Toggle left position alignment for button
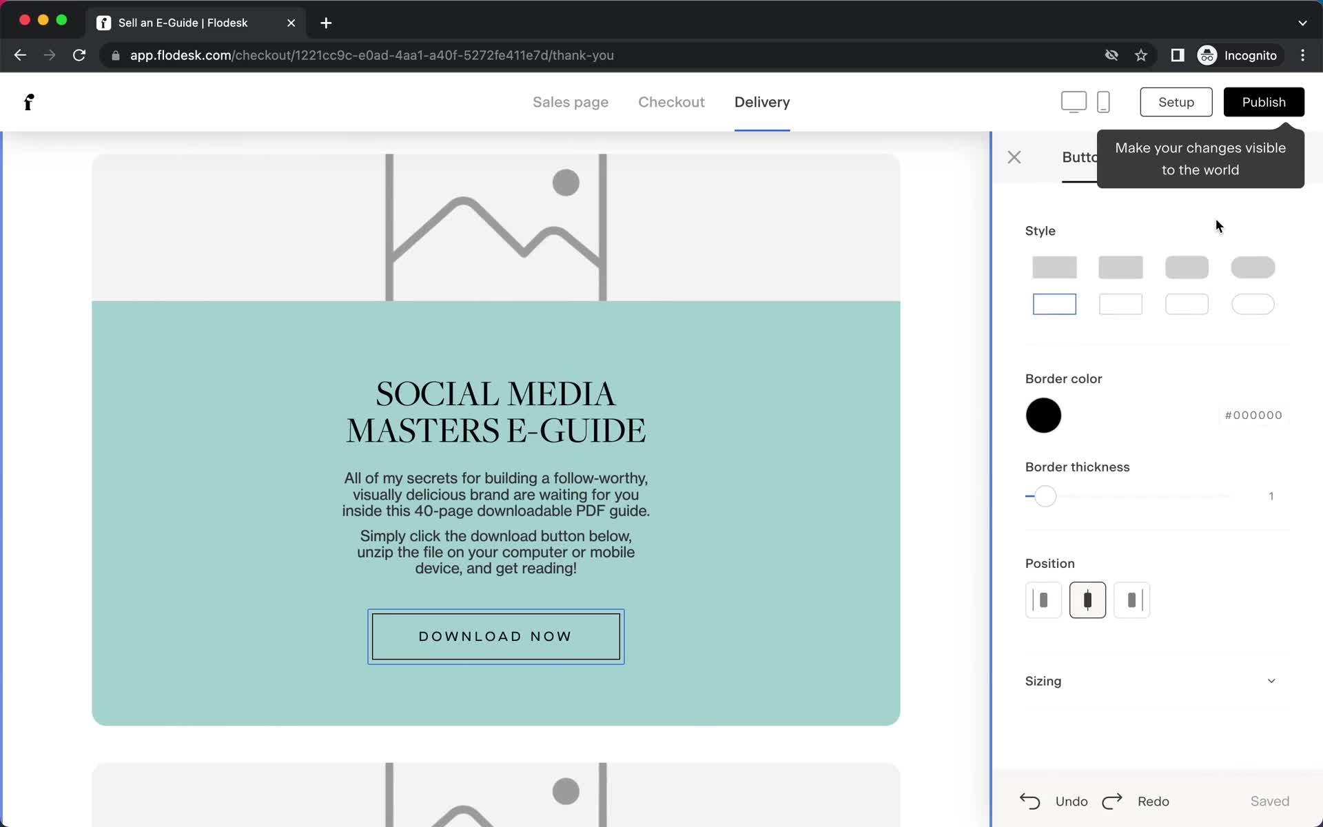Image resolution: width=1323 pixels, height=827 pixels. point(1043,600)
